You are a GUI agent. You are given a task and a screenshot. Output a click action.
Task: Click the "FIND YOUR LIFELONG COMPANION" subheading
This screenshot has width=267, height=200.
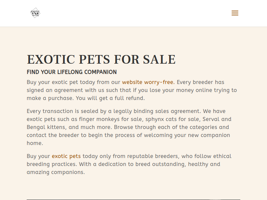click(72, 72)
